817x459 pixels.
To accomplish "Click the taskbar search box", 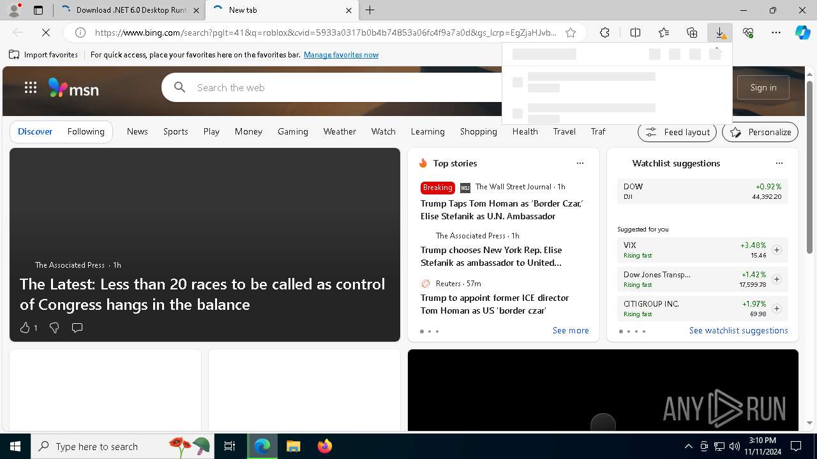I will pos(123,446).
